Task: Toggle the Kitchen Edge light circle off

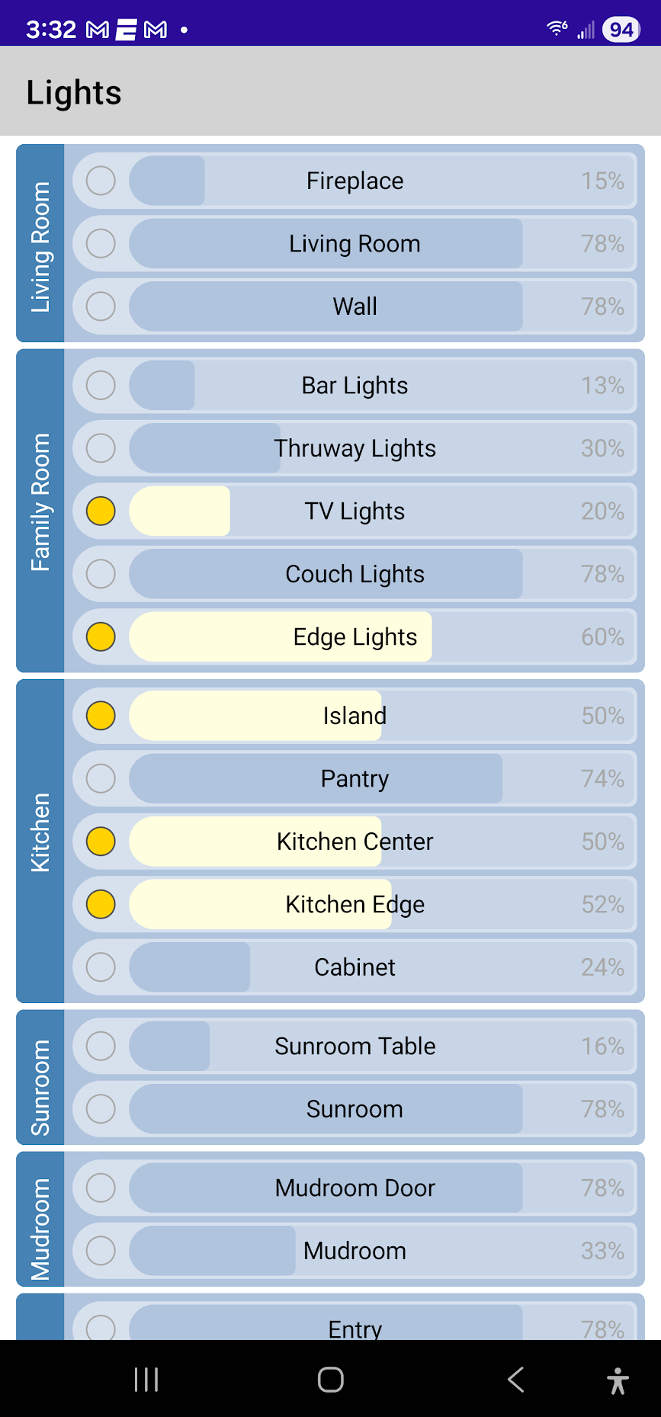Action: click(101, 904)
